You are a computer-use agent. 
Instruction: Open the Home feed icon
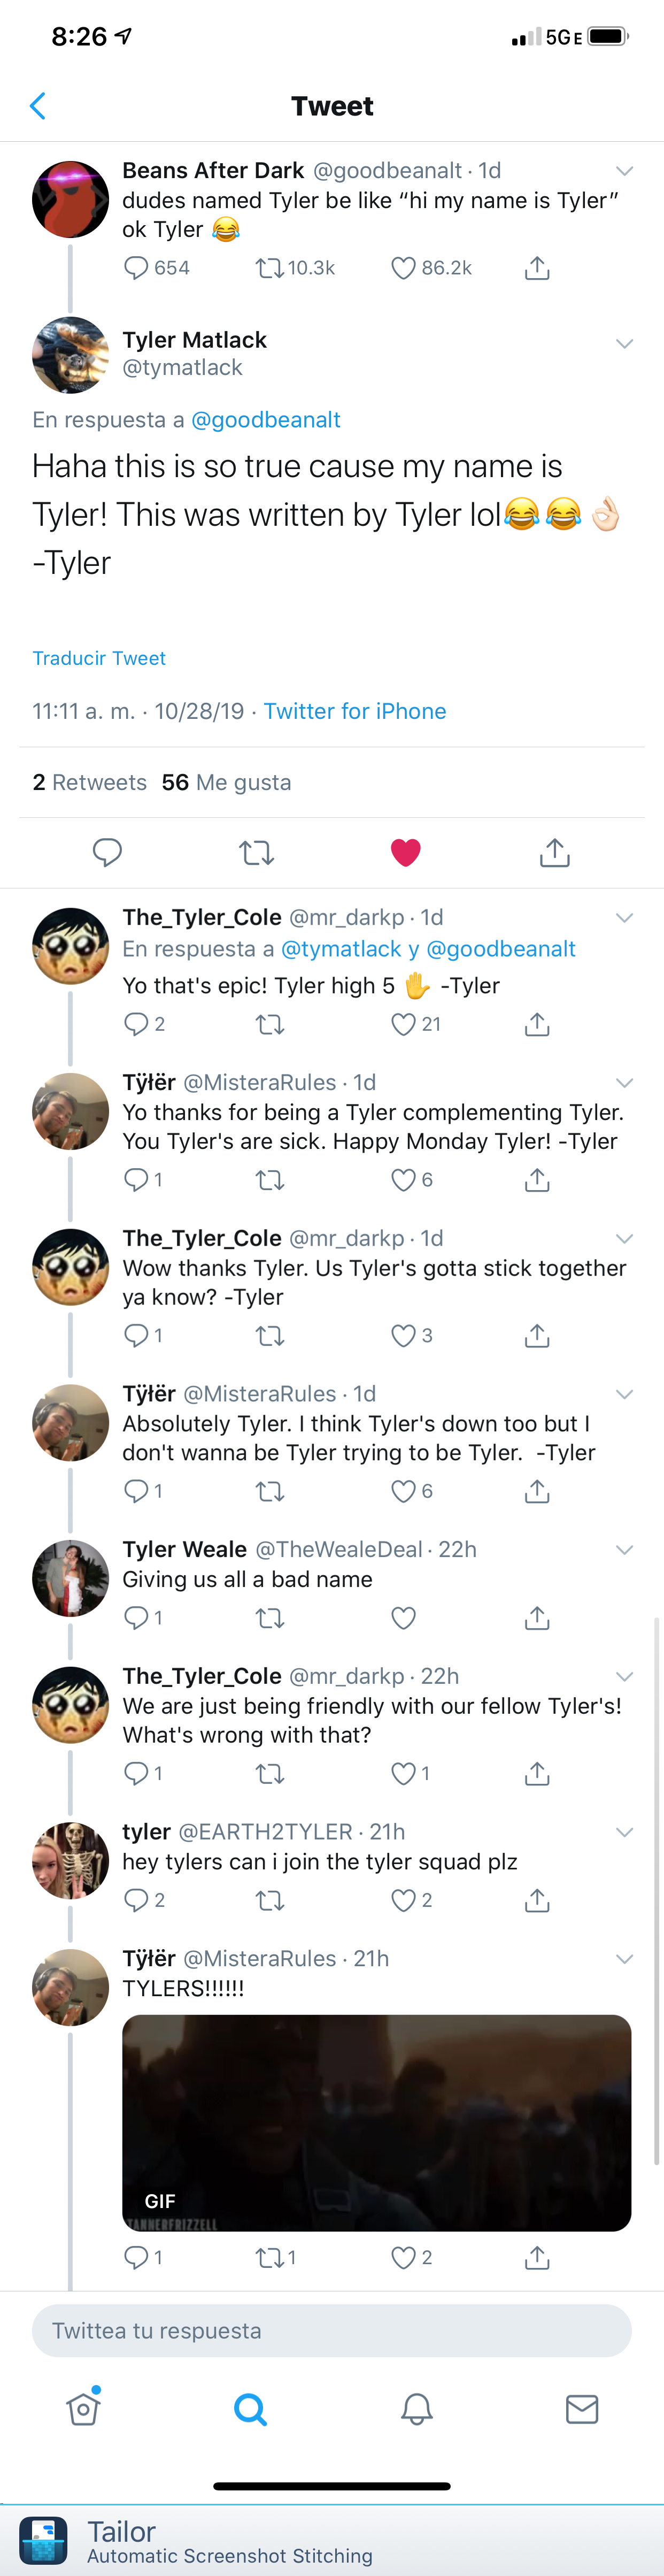pyautogui.click(x=83, y=2409)
